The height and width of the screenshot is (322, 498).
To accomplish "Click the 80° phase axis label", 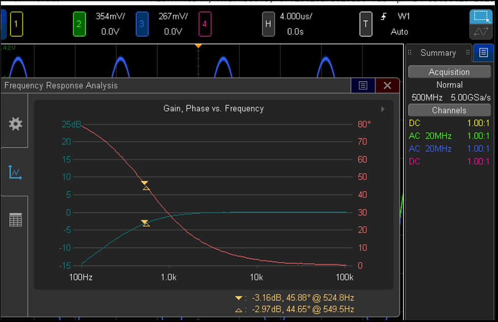I will pyautogui.click(x=364, y=124).
